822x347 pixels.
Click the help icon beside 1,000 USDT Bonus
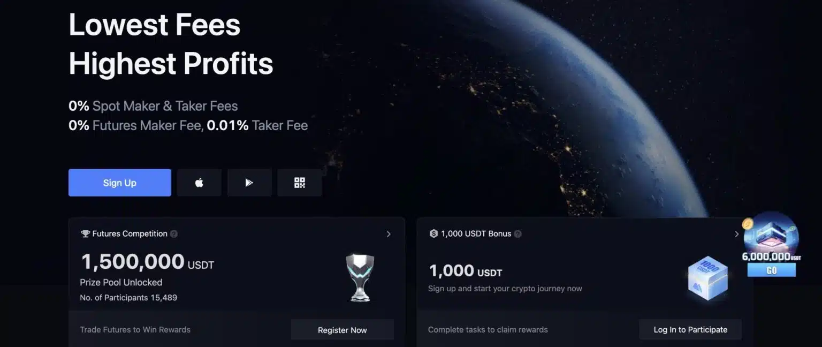point(517,234)
